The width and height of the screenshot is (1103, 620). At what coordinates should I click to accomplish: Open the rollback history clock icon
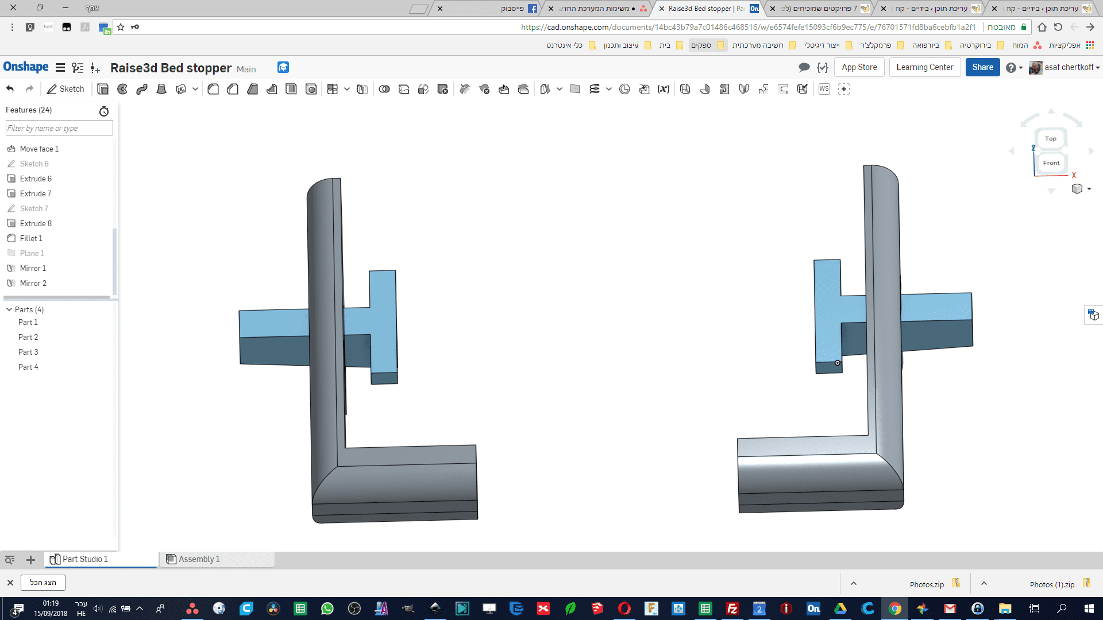tap(104, 111)
